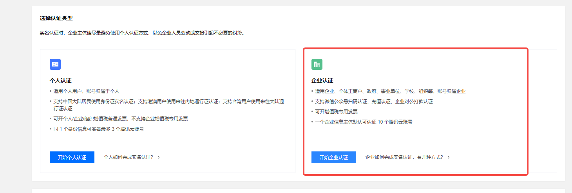Click text 适用个人用户，账号归属于个人
Viewport: 572px width, 193px height.
click(86, 91)
